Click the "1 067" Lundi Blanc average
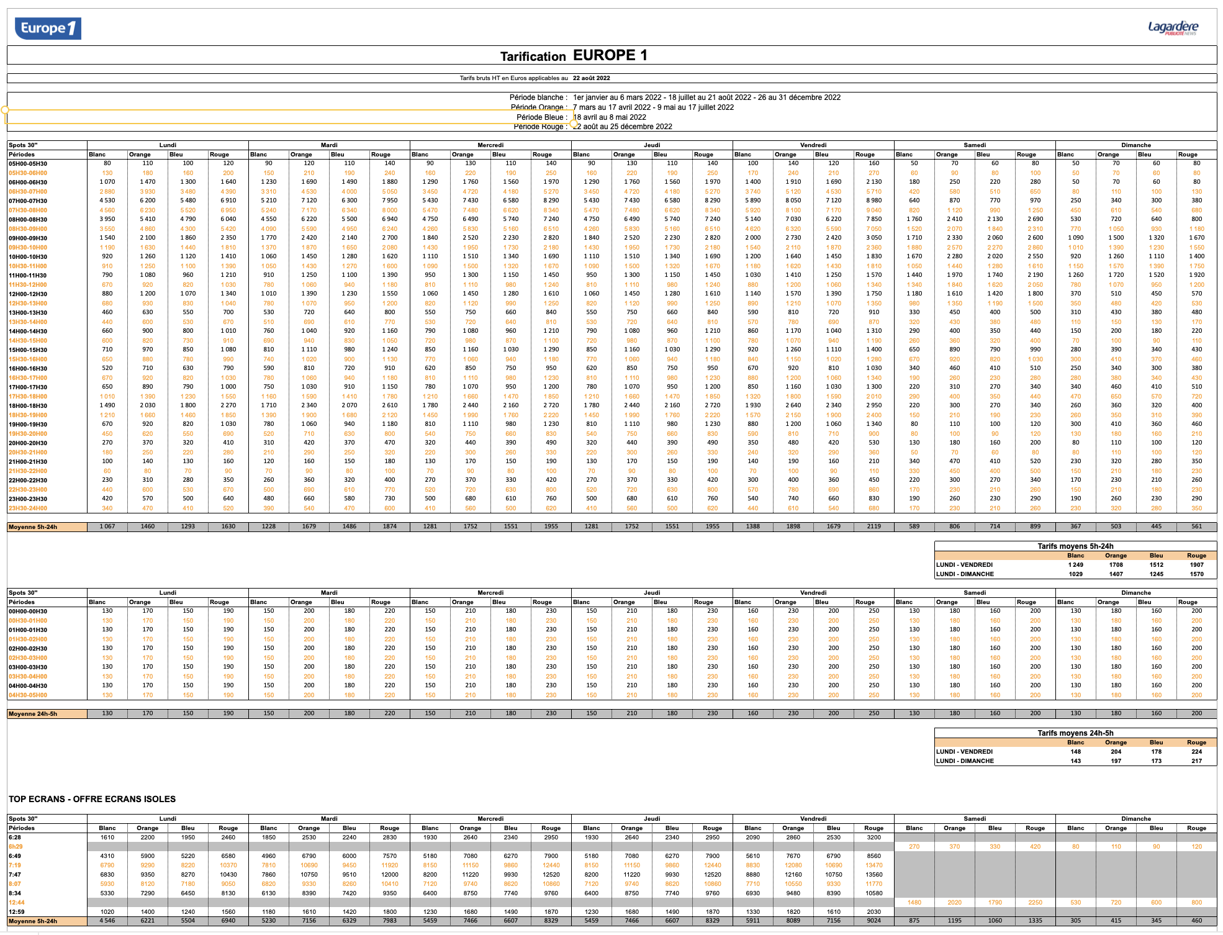1223x935 pixels. [x=107, y=526]
